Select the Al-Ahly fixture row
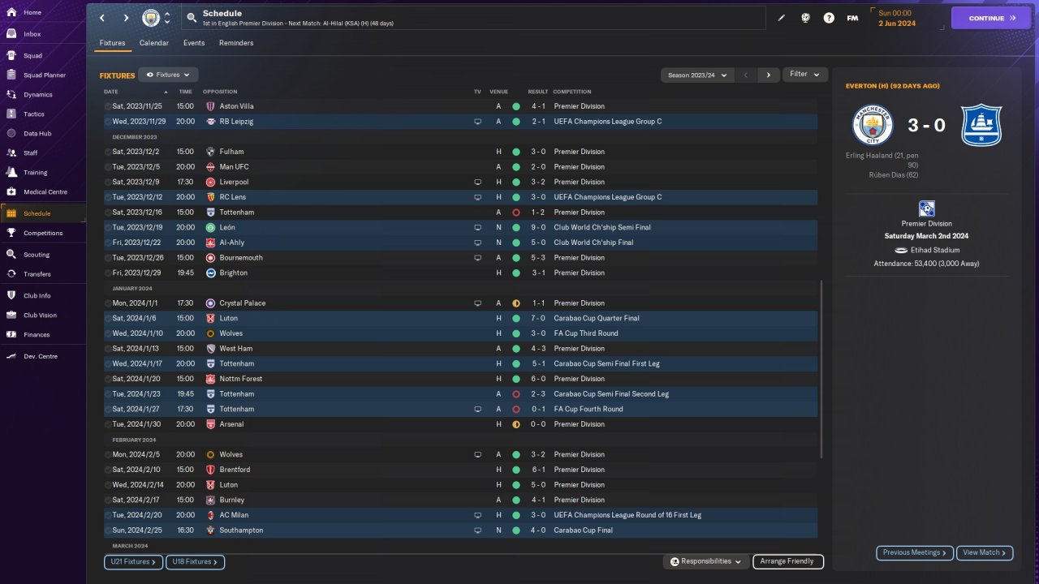Image resolution: width=1039 pixels, height=584 pixels. point(460,243)
